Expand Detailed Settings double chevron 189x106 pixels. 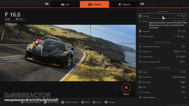(x=185, y=97)
